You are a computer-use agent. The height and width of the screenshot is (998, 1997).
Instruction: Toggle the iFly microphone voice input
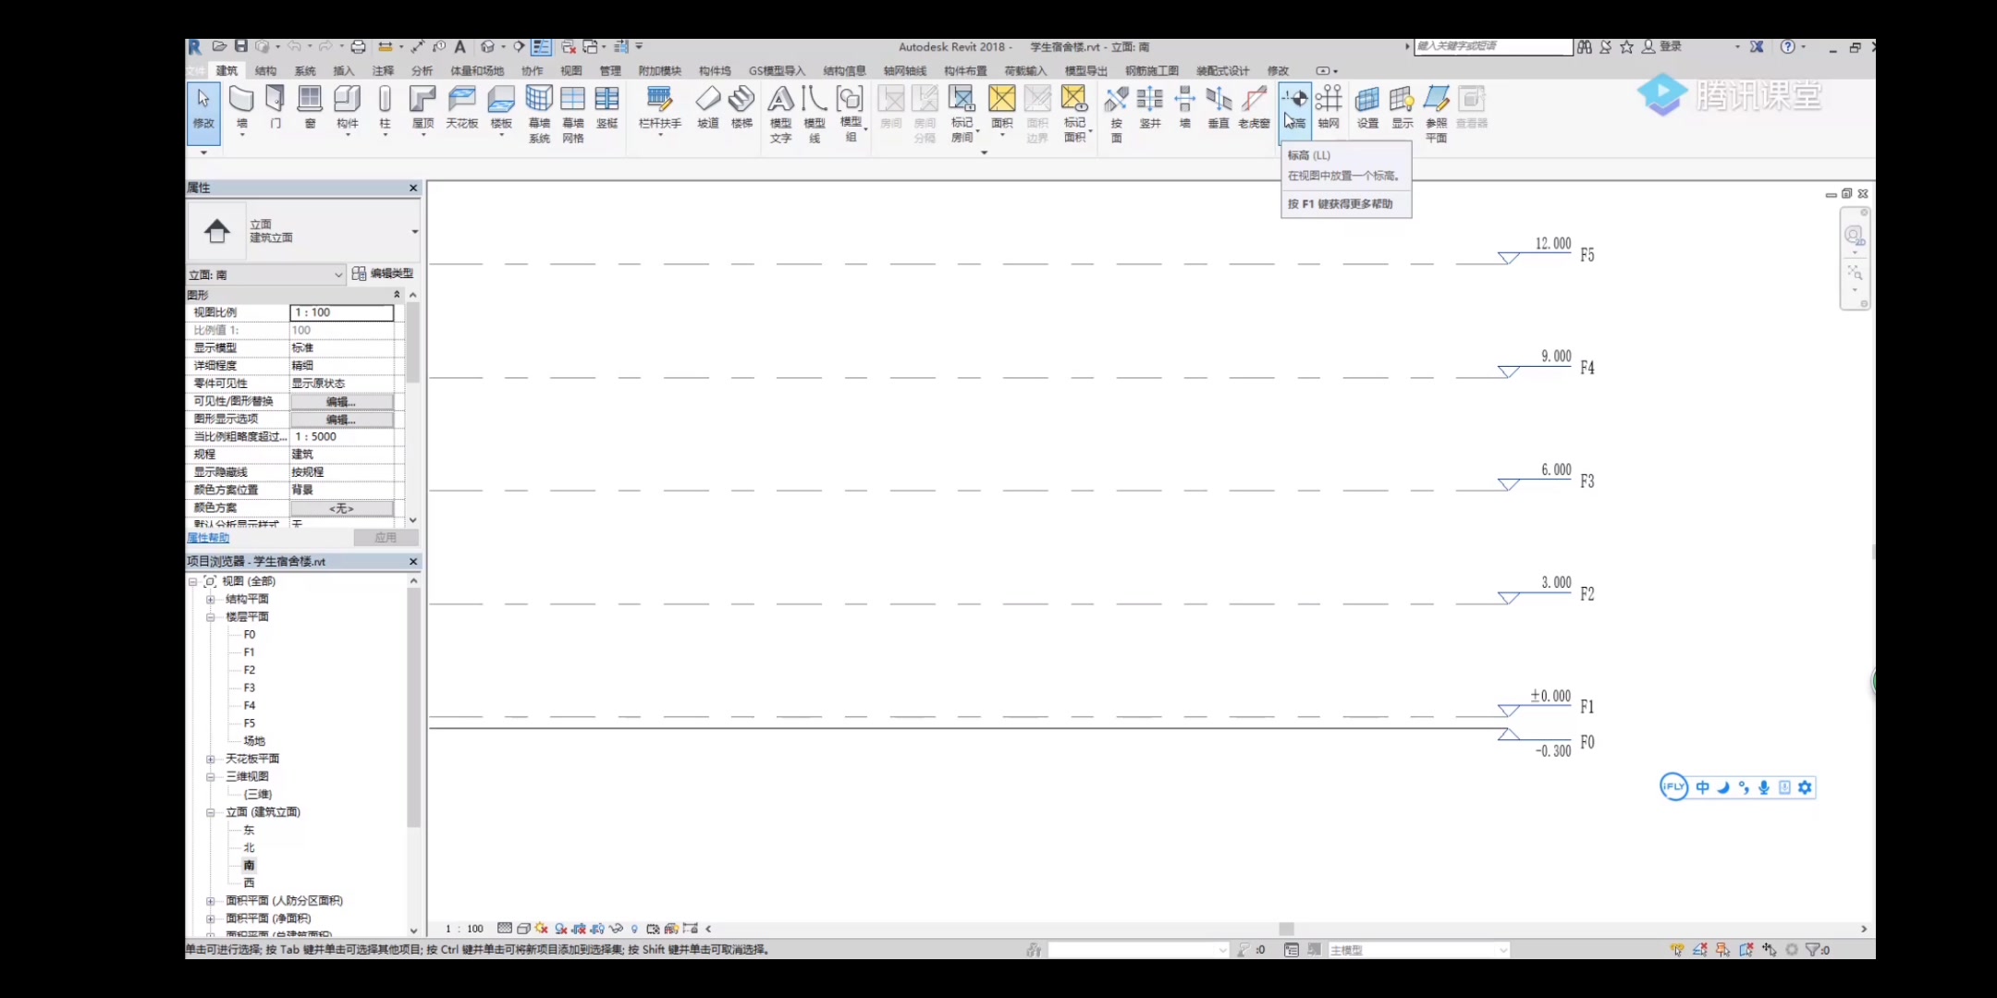[1764, 787]
